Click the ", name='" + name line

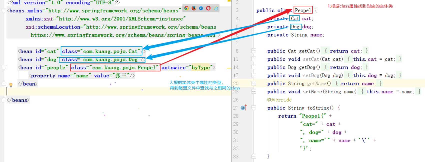(338, 140)
